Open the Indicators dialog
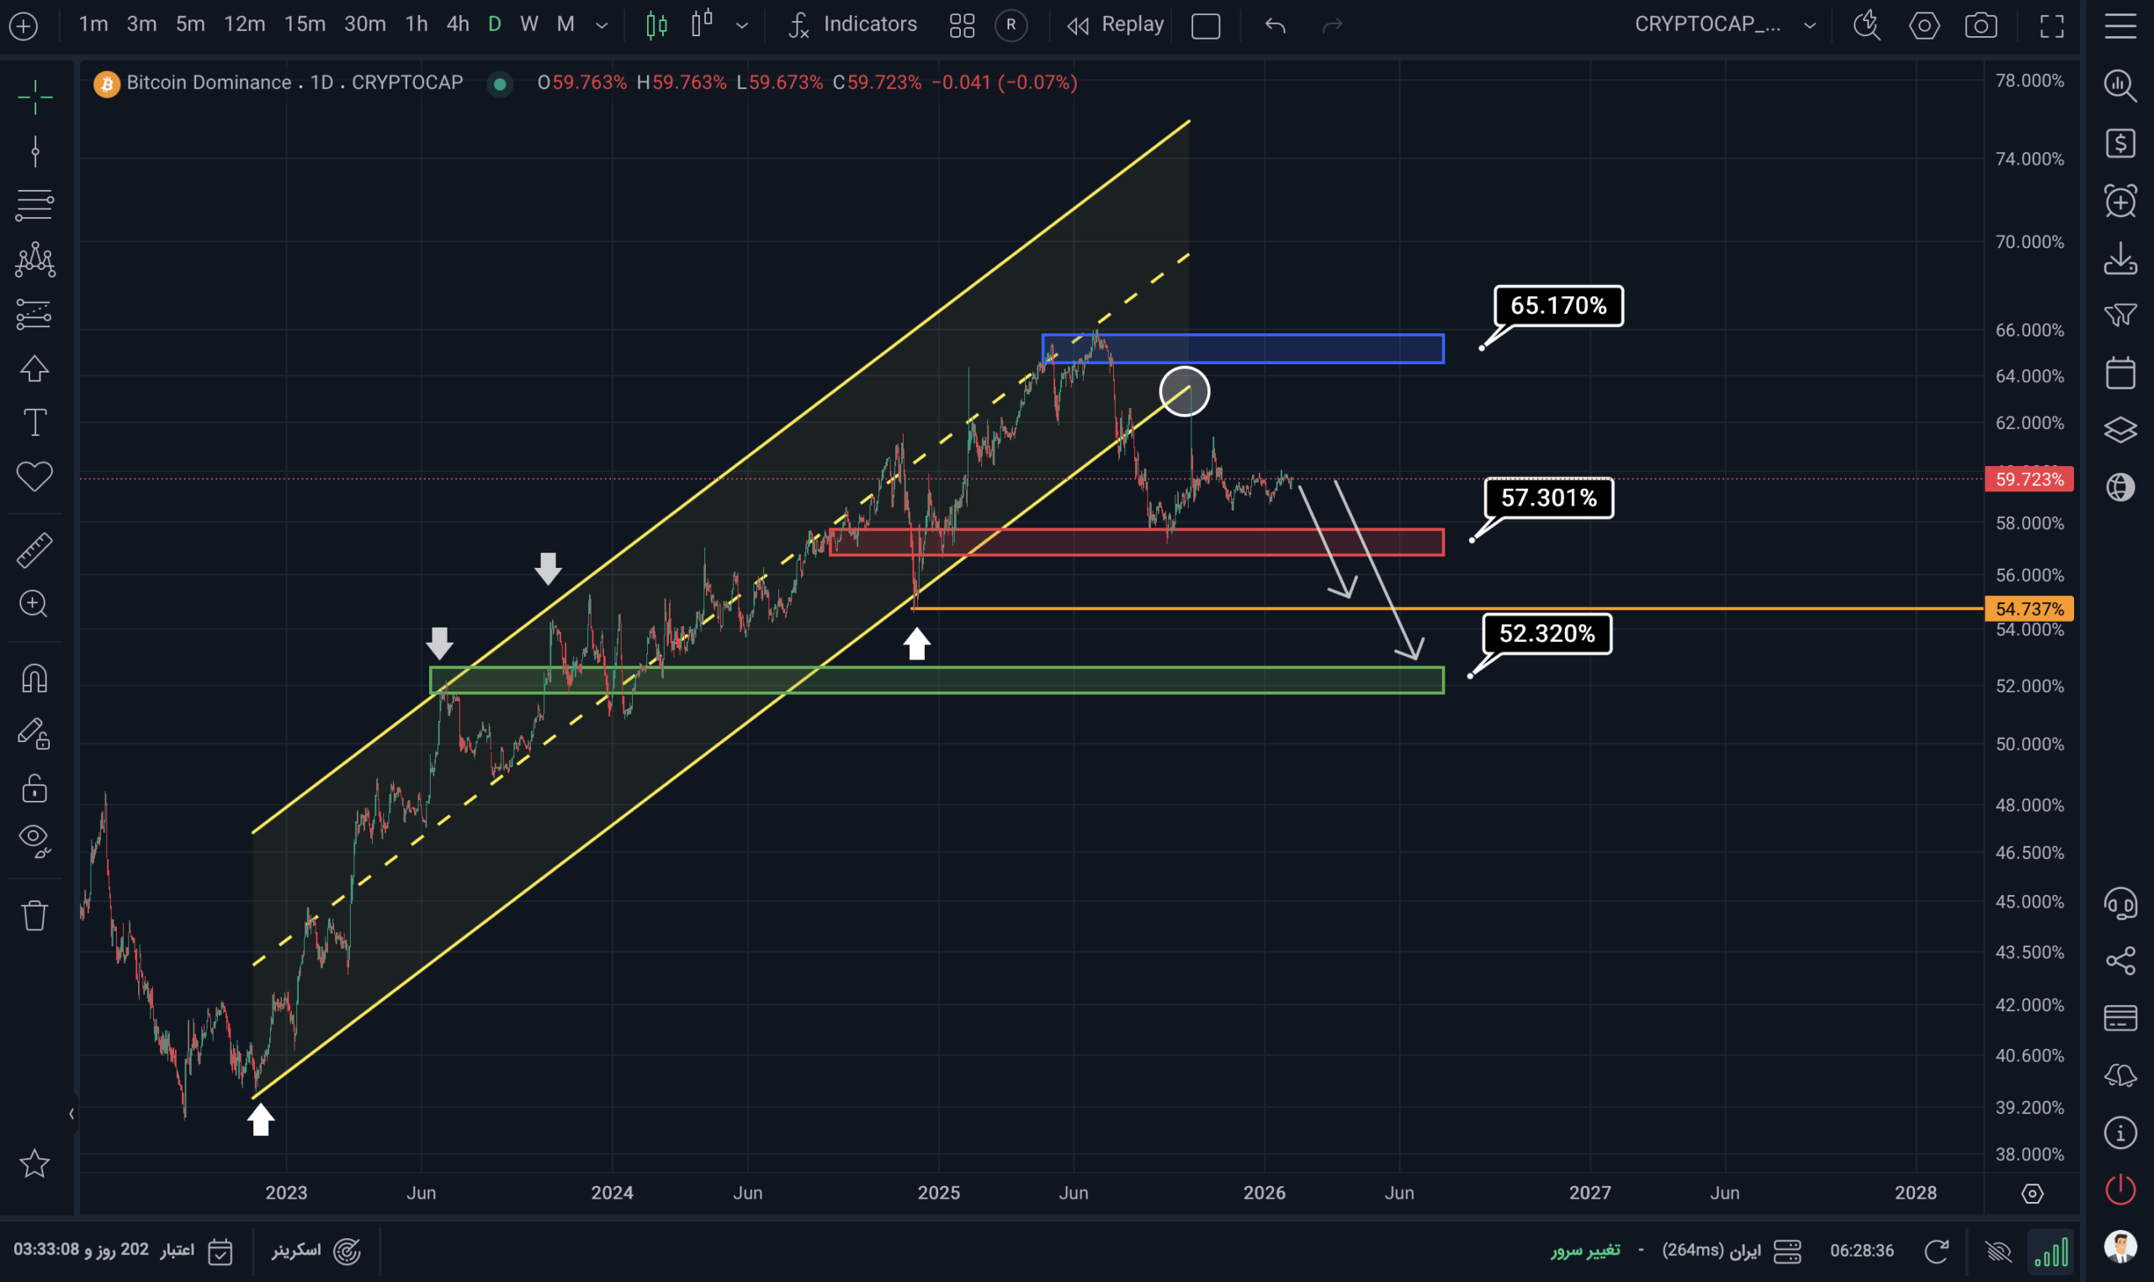Viewport: 2154px width, 1282px height. [853, 24]
